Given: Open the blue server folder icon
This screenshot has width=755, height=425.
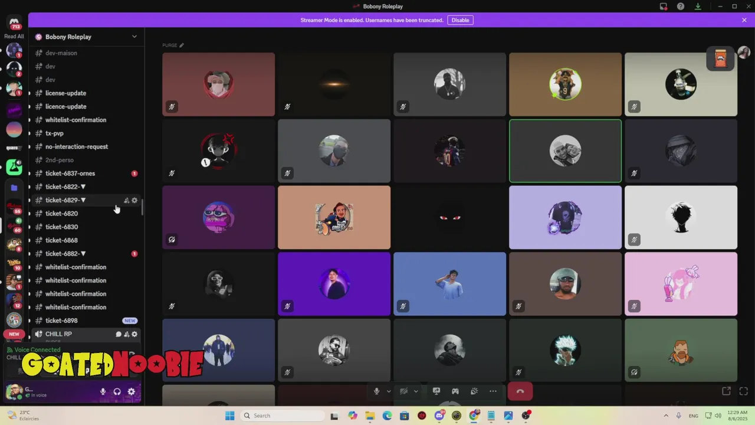Looking at the screenshot, I should point(14,188).
